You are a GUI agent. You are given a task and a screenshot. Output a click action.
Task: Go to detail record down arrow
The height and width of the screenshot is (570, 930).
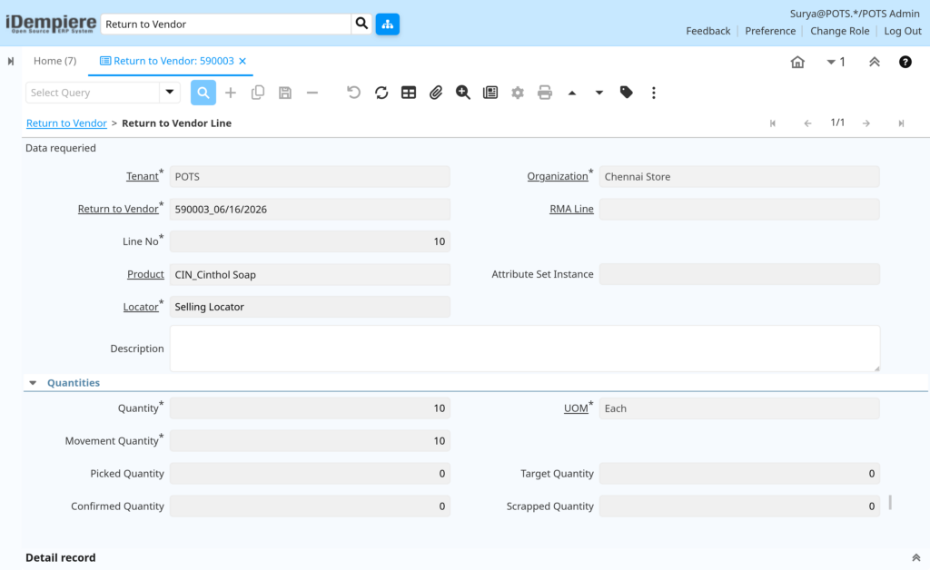tap(599, 93)
